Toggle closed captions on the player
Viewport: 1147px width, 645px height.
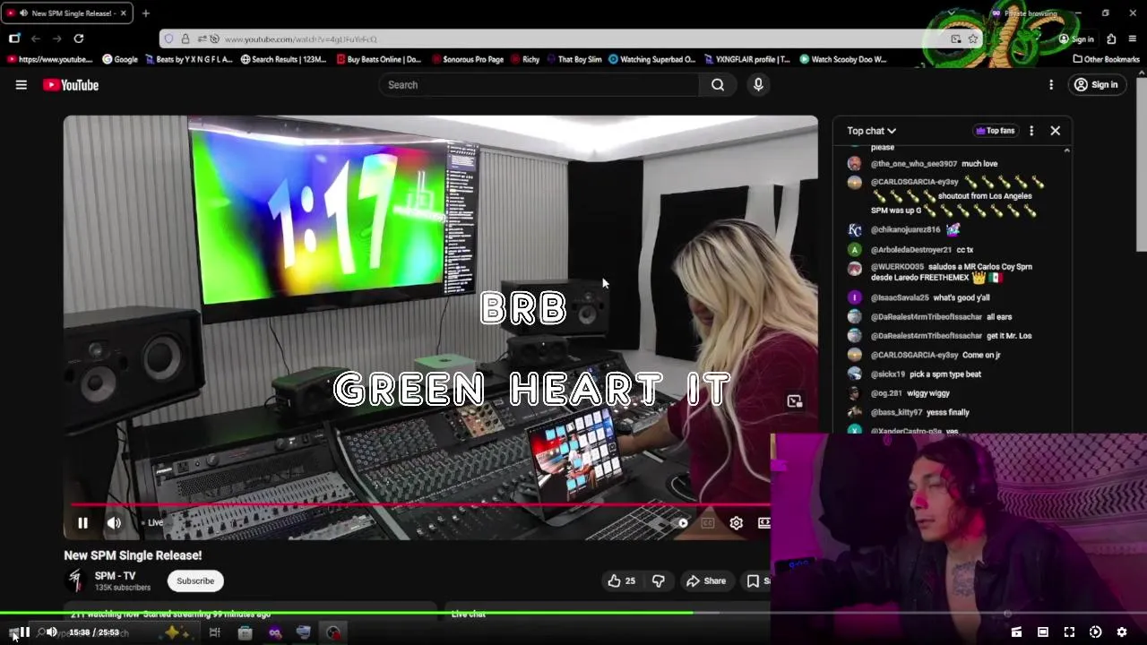pyautogui.click(x=708, y=523)
